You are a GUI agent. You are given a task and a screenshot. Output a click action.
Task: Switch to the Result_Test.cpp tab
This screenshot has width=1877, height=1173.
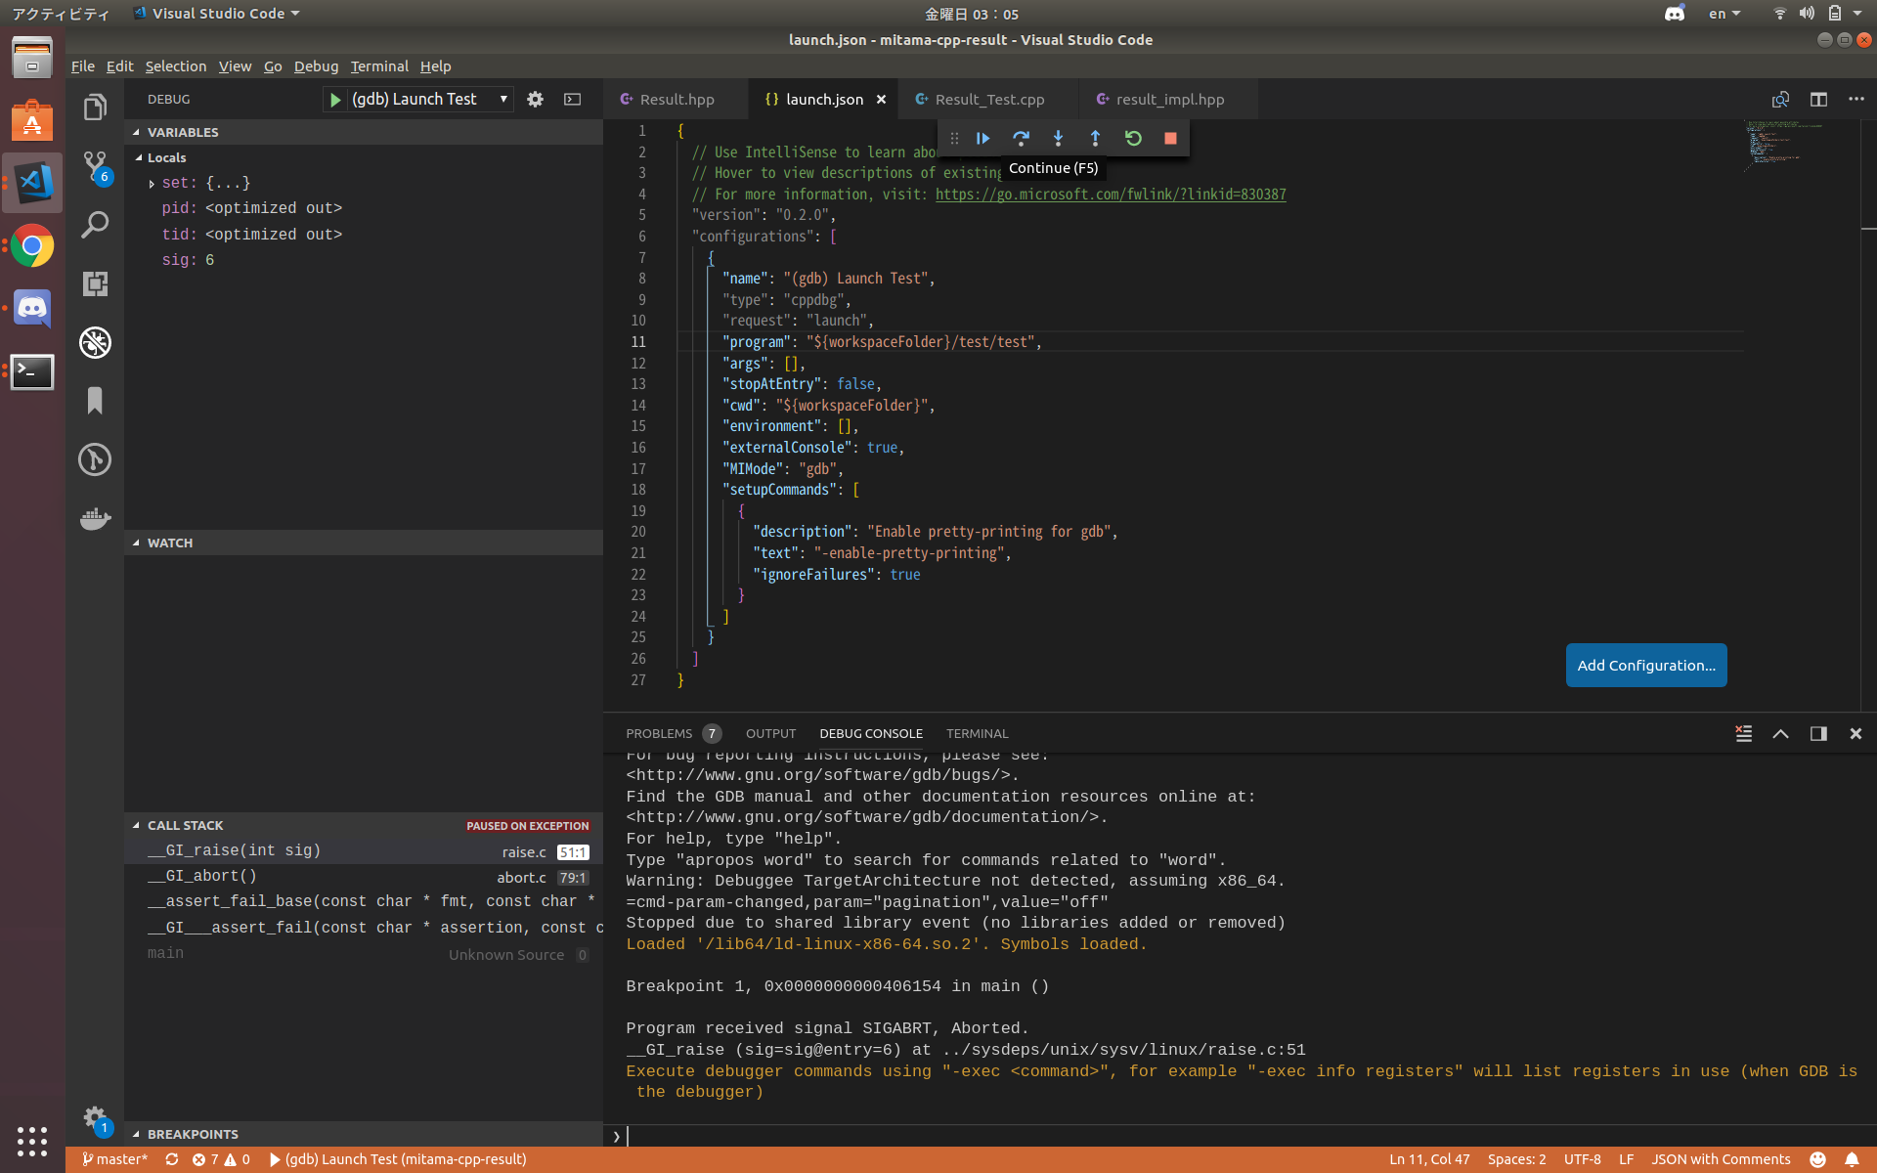(x=989, y=99)
